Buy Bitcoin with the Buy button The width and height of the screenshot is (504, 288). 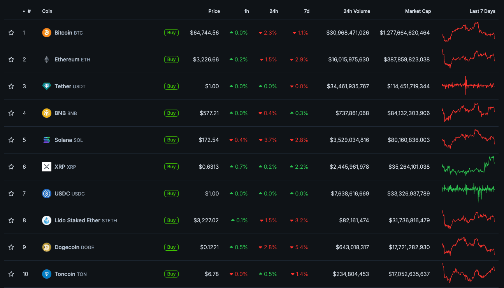tap(171, 33)
